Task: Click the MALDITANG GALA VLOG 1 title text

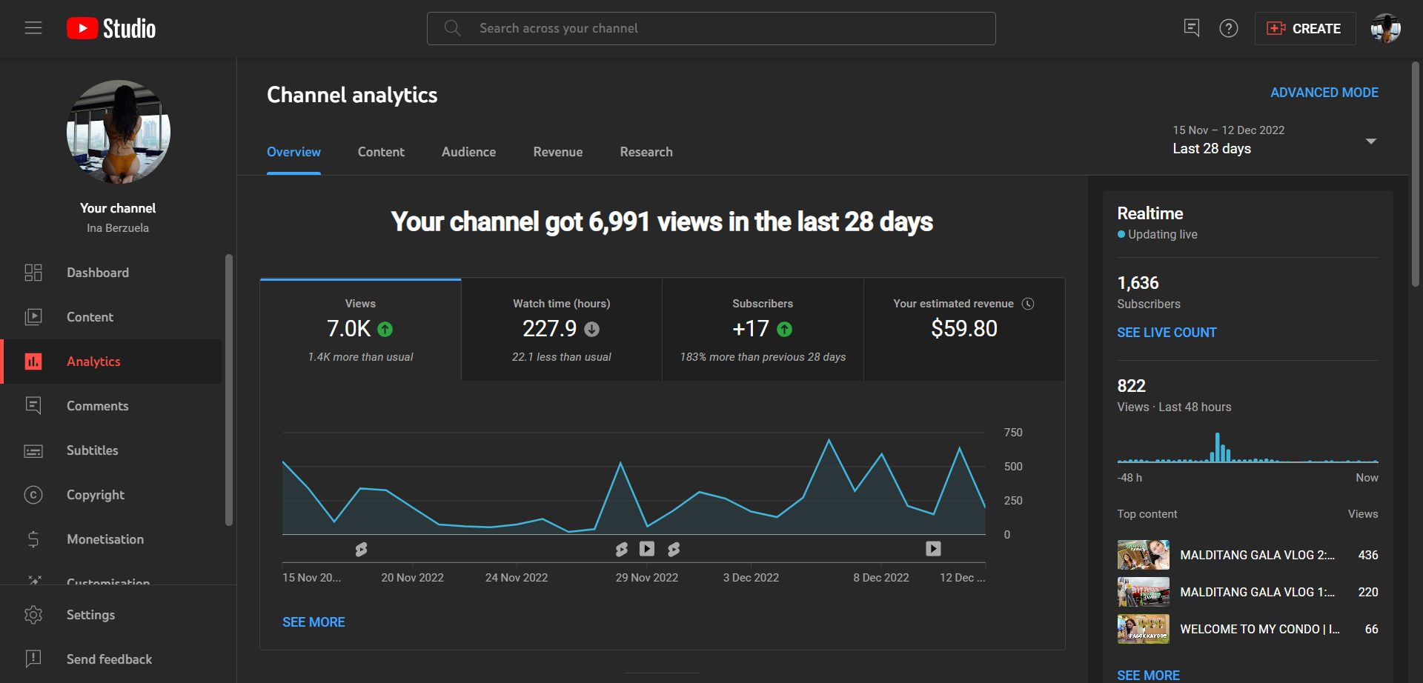Action: 1257,592
